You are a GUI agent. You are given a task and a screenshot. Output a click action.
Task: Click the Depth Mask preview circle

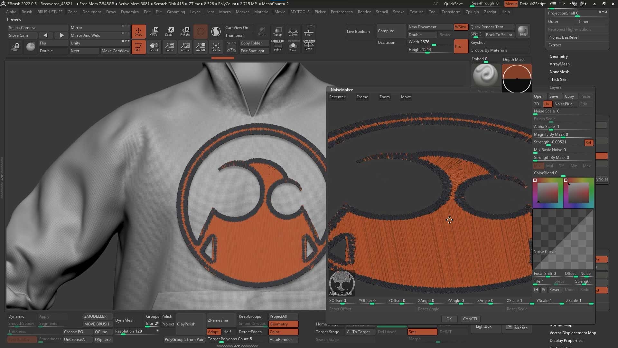(x=517, y=78)
